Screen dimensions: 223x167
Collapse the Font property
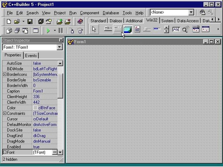(5, 152)
